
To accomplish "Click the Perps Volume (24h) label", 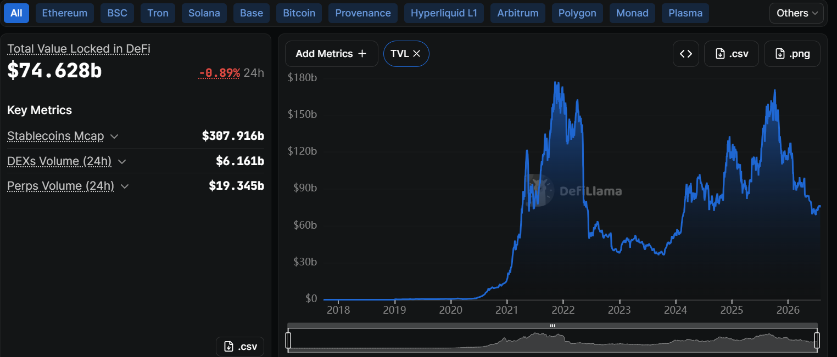I will 60,186.
